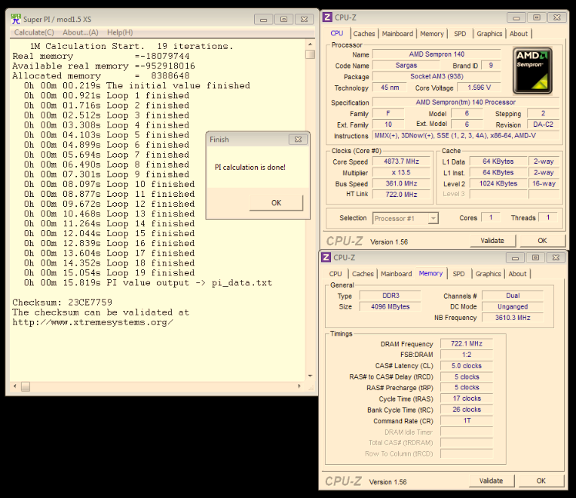Open About tab in top CPU-Z window

[x=519, y=34]
